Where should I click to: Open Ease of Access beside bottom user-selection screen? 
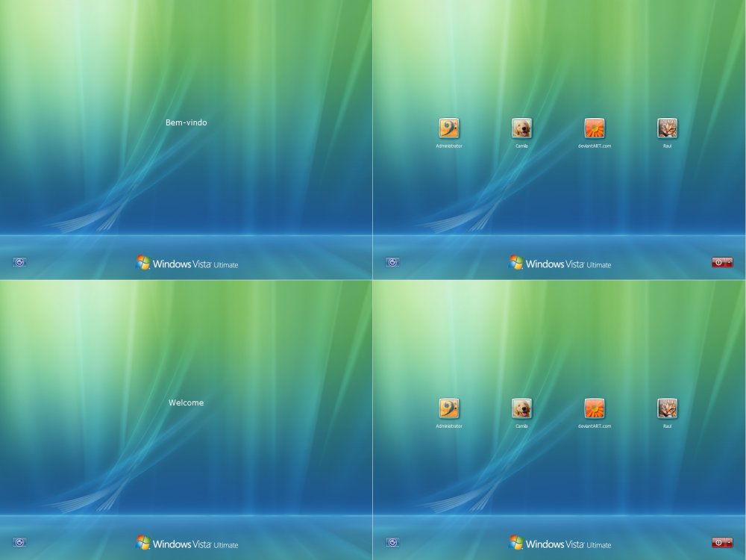tap(393, 542)
